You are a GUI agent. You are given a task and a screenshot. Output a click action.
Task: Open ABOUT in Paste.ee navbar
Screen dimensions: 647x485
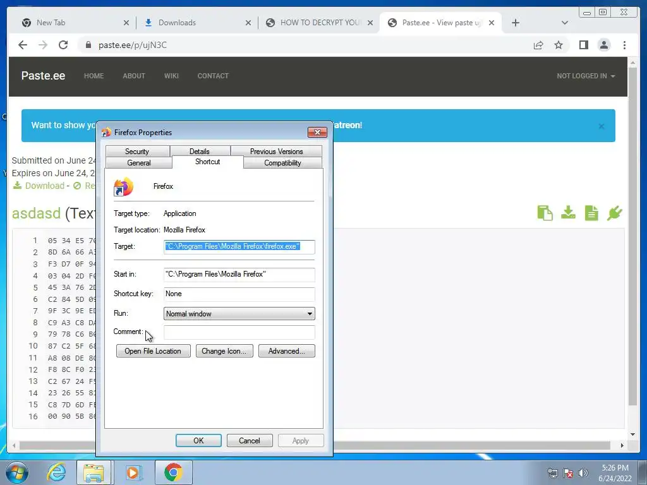click(134, 76)
